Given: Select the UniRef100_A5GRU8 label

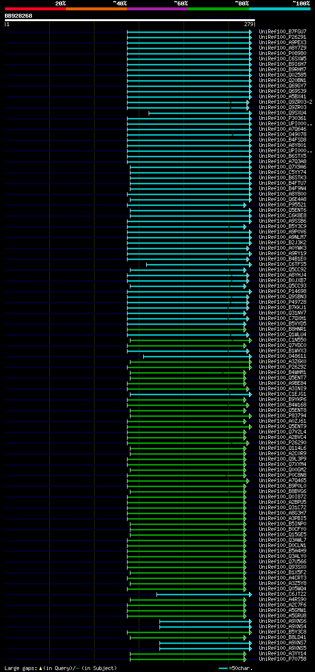Looking at the screenshot, I should [283, 615].
